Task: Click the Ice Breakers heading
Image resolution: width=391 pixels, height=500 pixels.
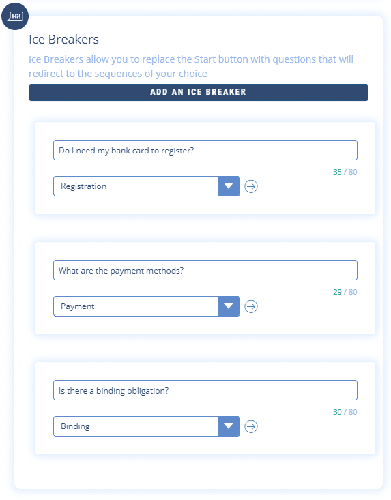Action: pyautogui.click(x=63, y=40)
